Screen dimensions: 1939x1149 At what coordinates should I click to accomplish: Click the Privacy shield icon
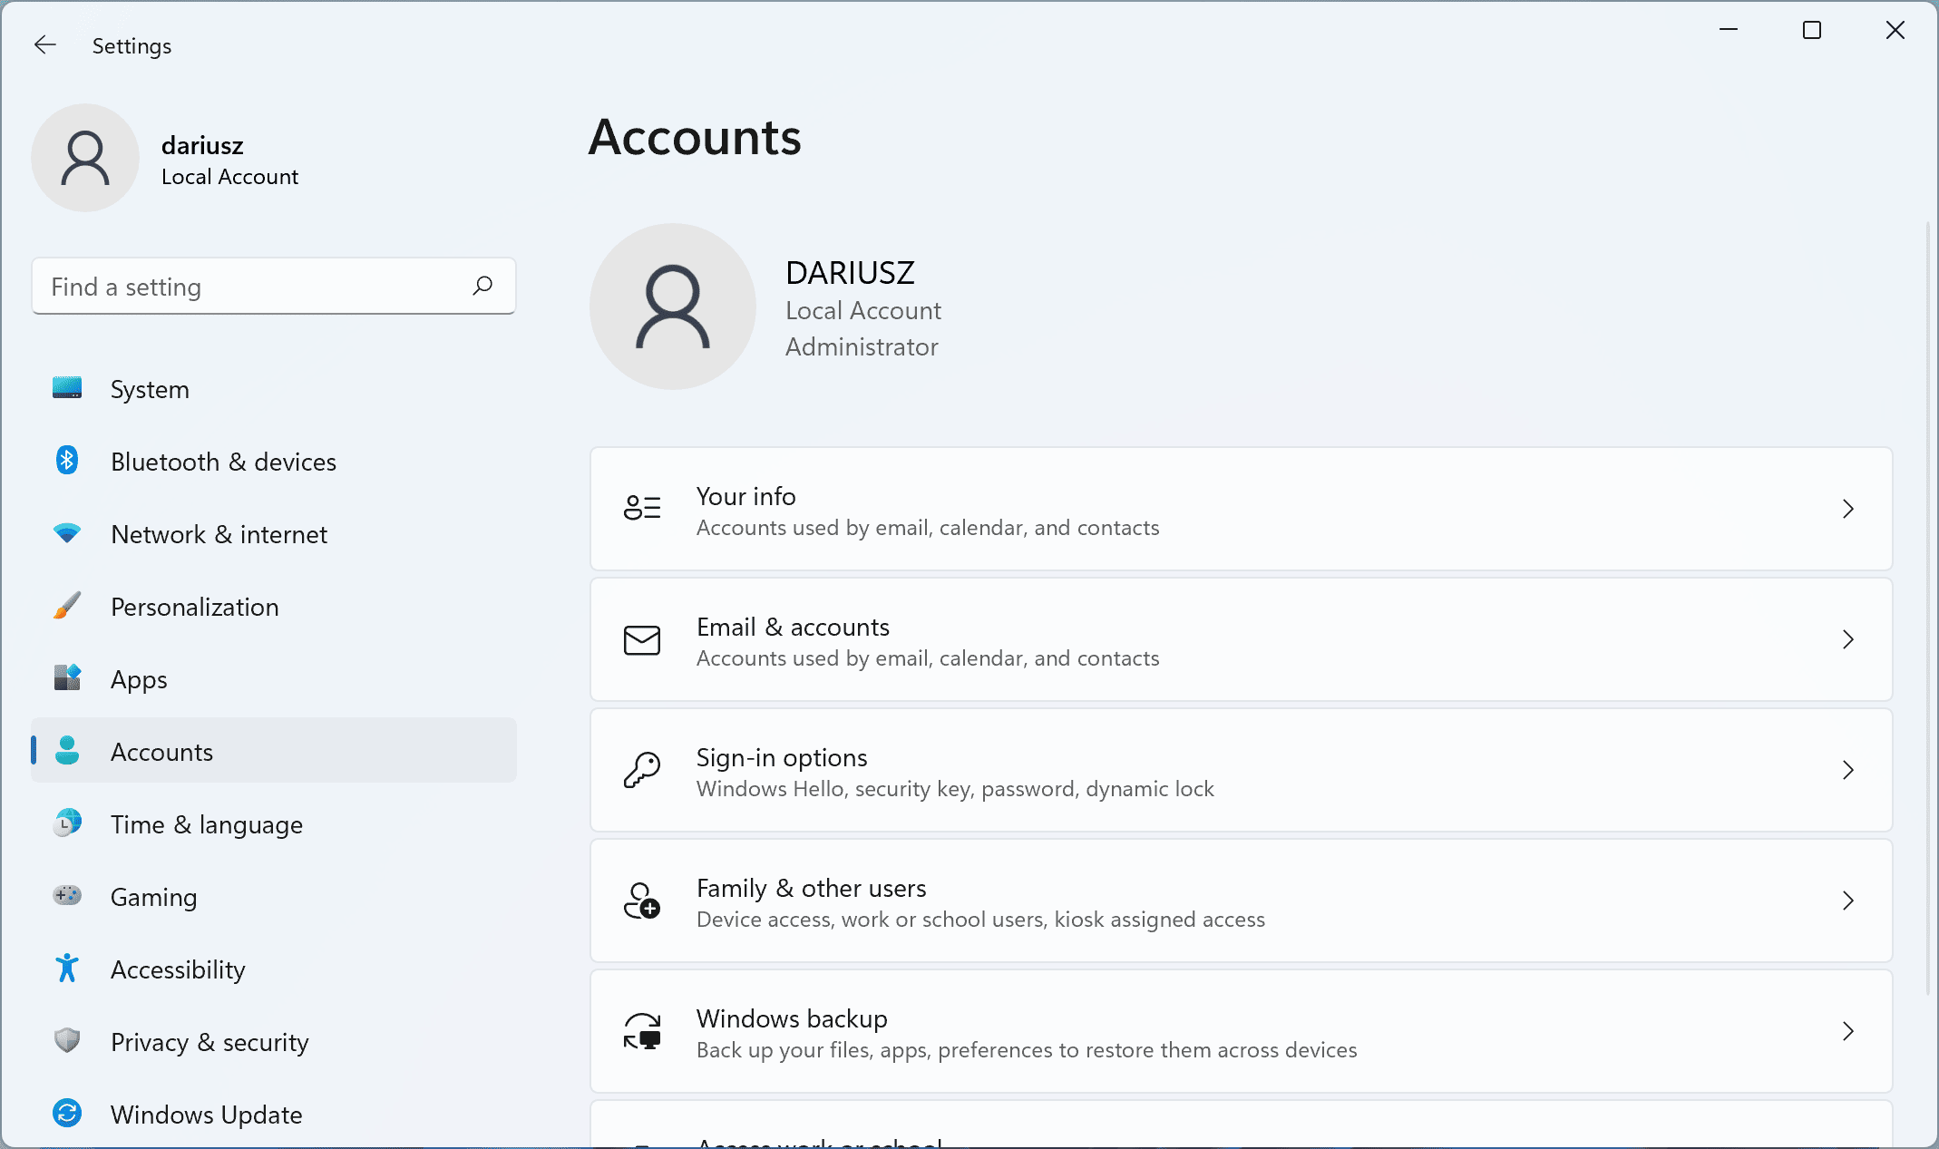(67, 1041)
